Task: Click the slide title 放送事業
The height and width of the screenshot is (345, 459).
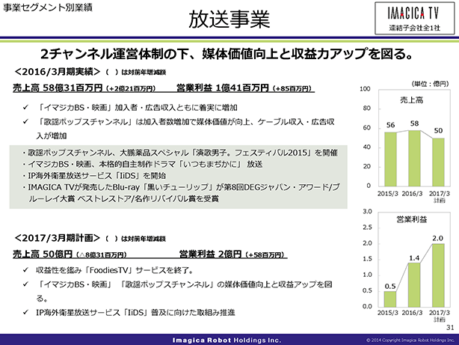Action: coord(229,19)
